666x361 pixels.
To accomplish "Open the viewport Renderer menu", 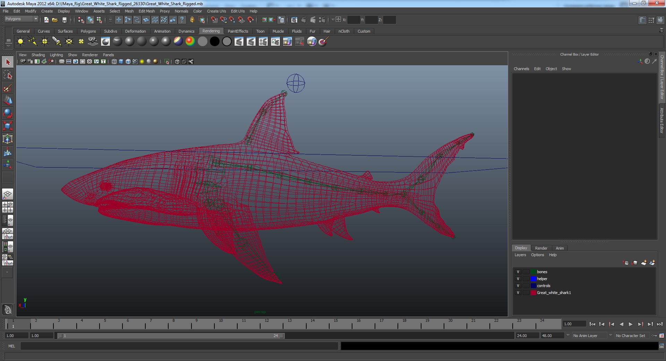I will click(90, 55).
